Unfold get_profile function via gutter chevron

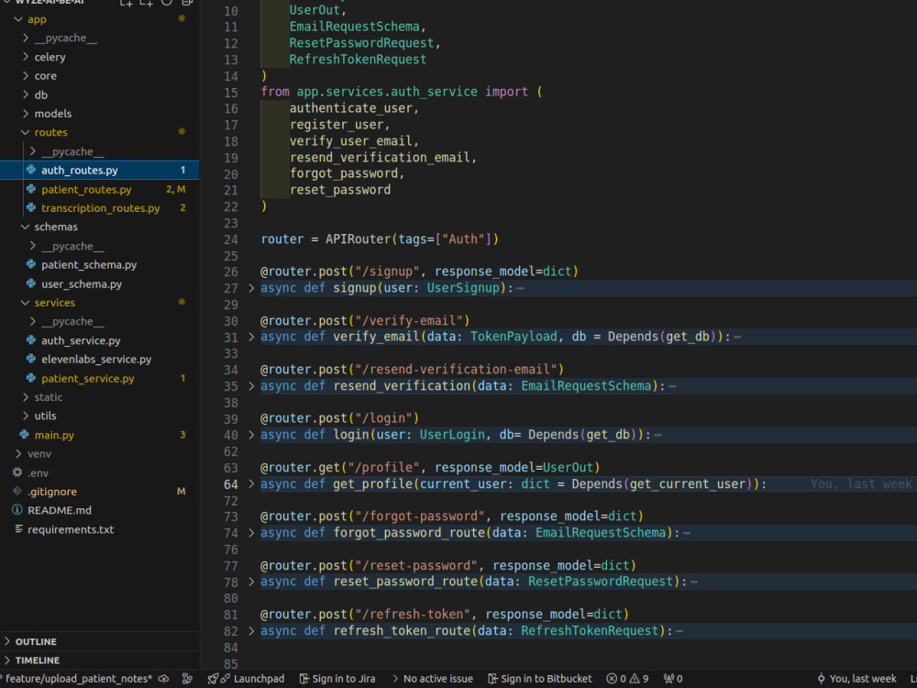[251, 484]
